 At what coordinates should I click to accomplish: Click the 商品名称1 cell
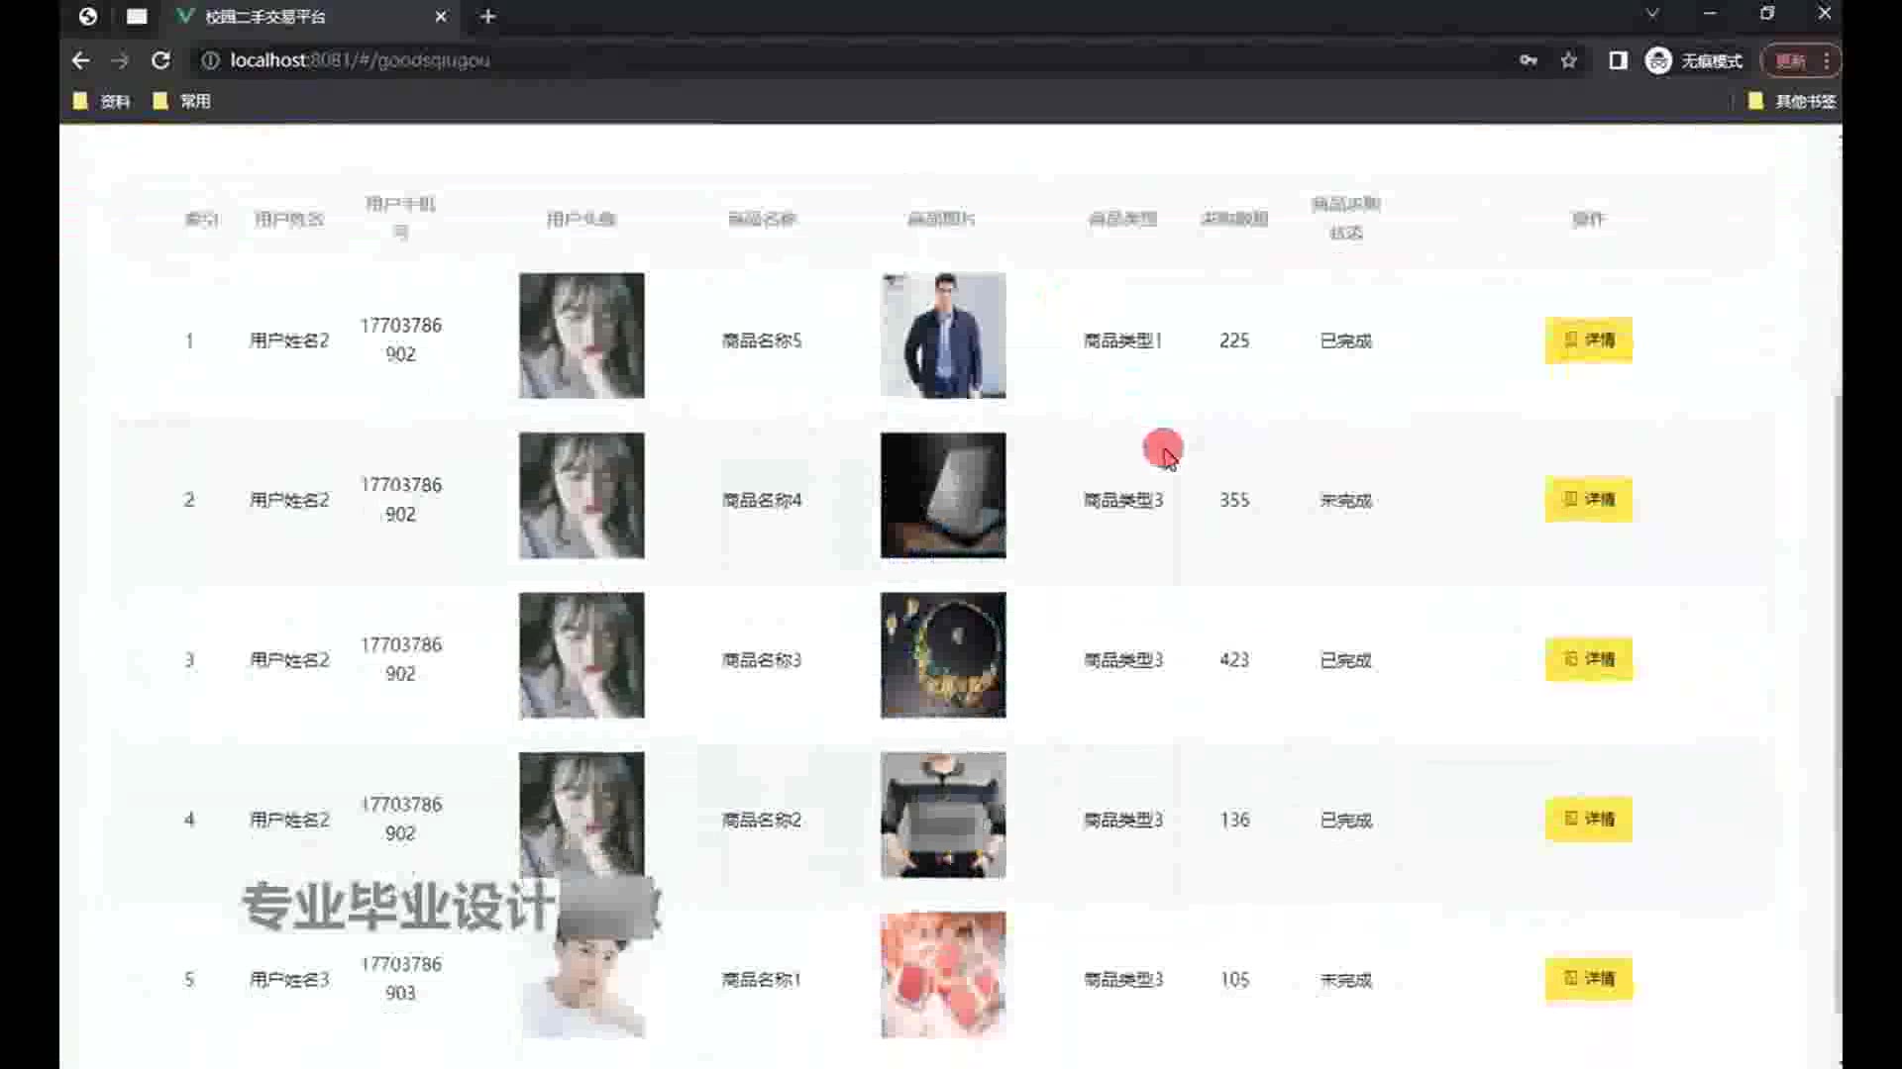(762, 979)
